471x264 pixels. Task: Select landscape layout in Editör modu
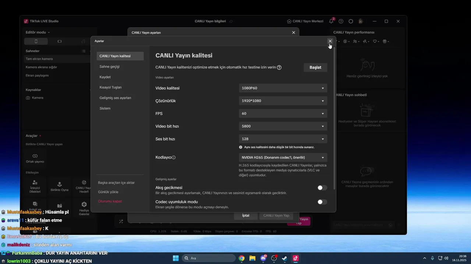[60, 41]
